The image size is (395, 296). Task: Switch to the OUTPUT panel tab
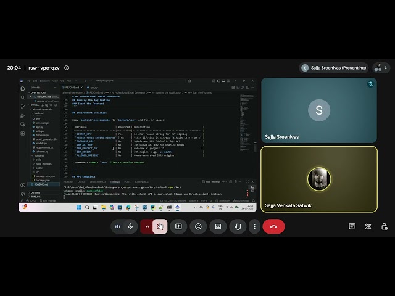pyautogui.click(x=81, y=181)
